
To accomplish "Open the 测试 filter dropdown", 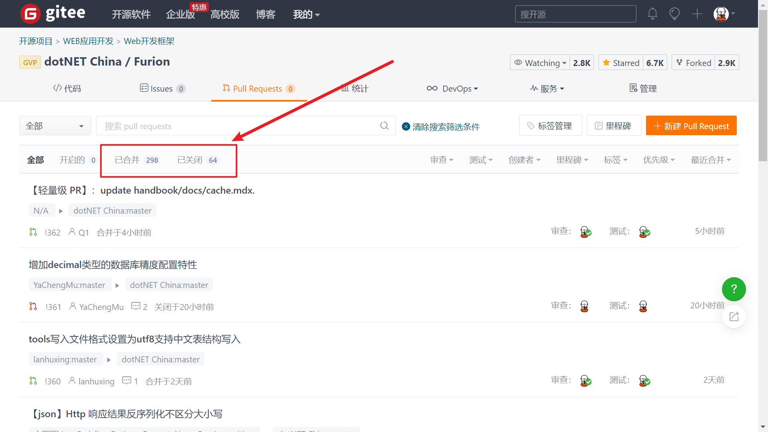I will pos(481,160).
